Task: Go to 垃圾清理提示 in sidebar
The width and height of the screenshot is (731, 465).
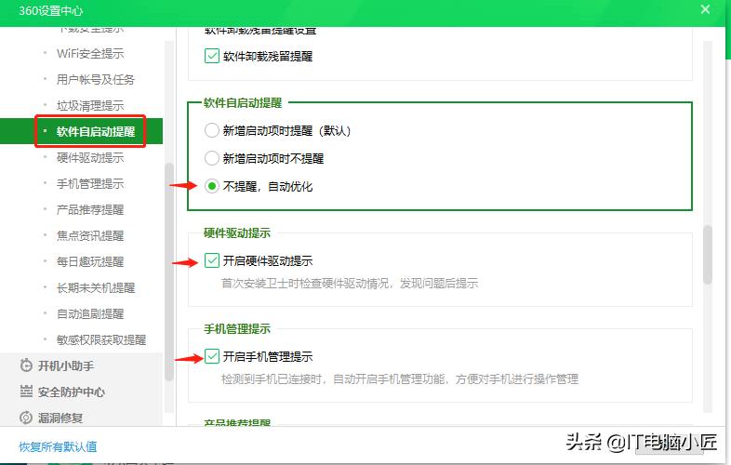Action: click(x=90, y=106)
